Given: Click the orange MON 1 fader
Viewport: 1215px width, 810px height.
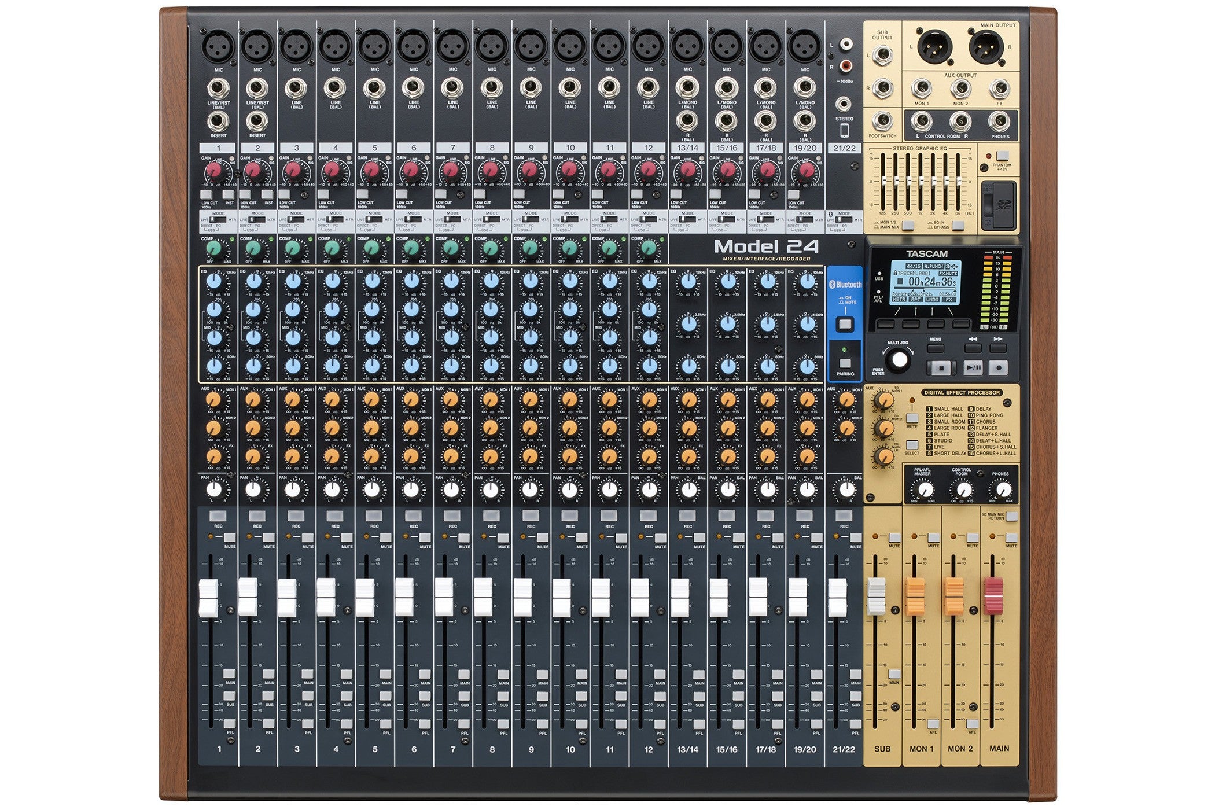Looking at the screenshot, I should point(915,596).
